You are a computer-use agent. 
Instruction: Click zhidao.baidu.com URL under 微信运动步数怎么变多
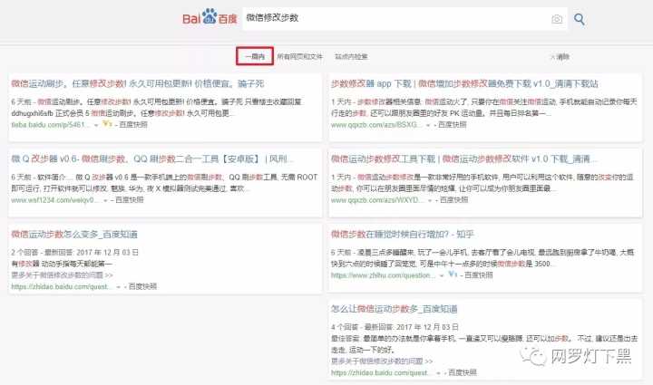click(62, 286)
